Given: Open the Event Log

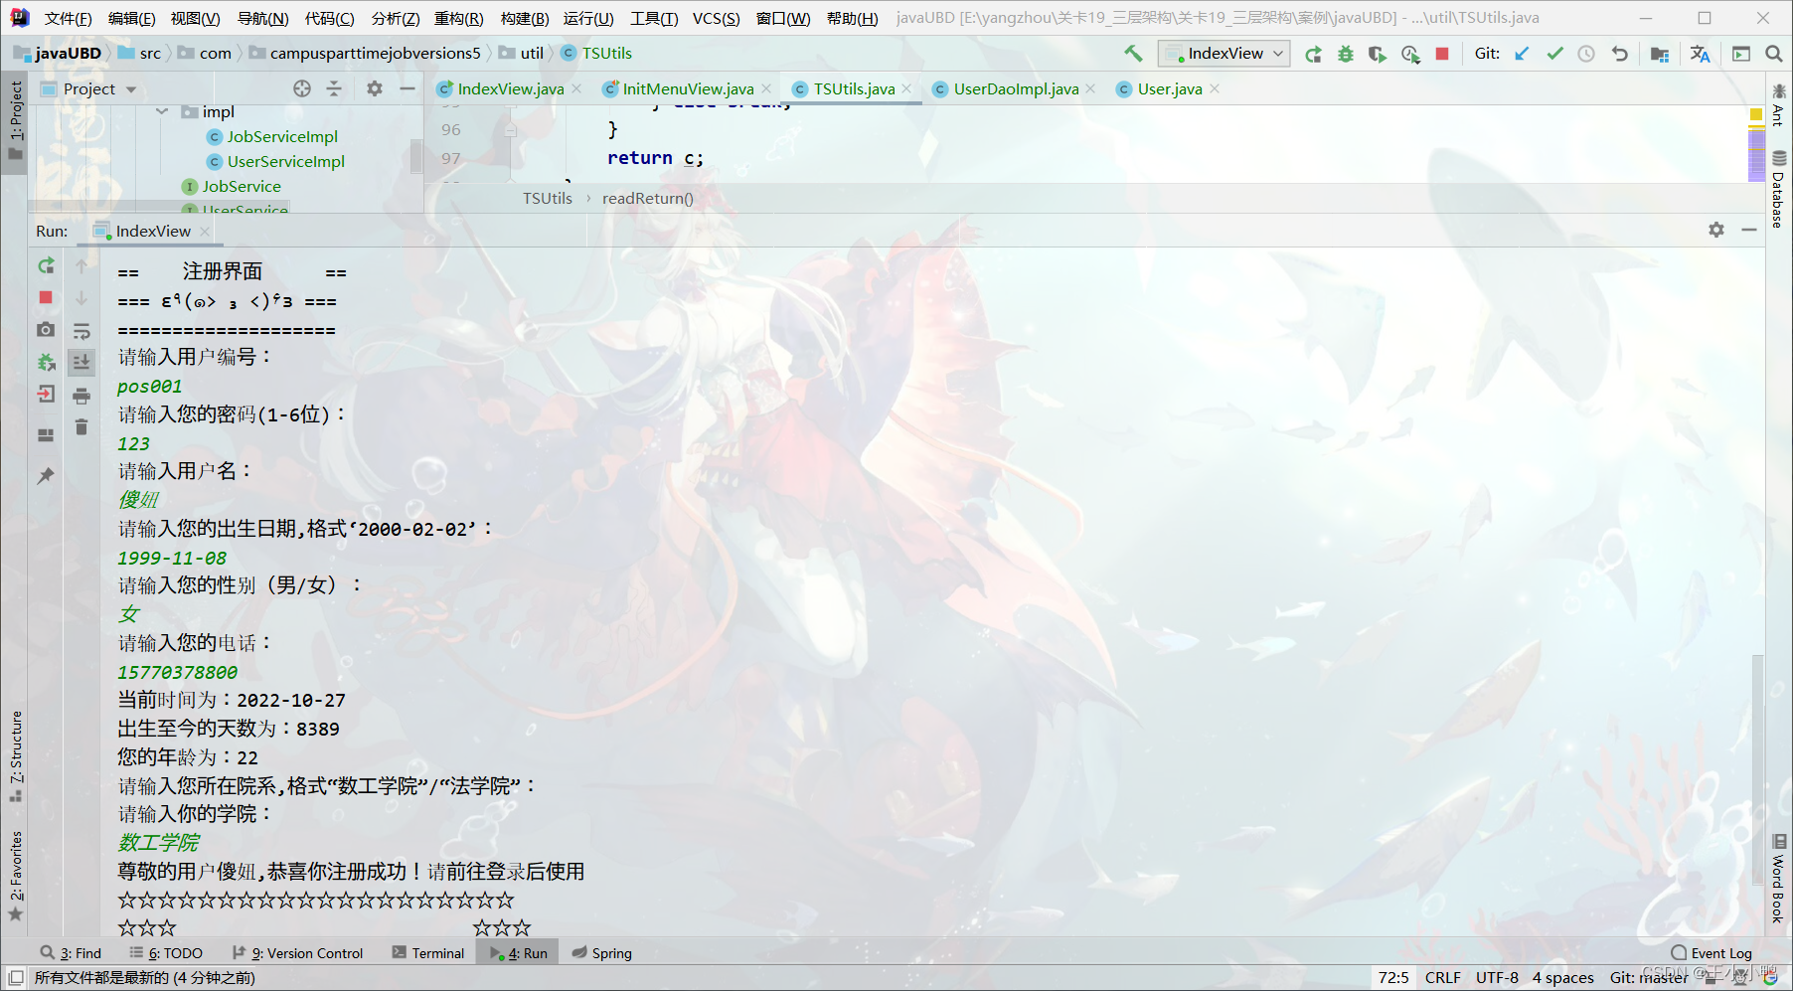Looking at the screenshot, I should [1711, 953].
